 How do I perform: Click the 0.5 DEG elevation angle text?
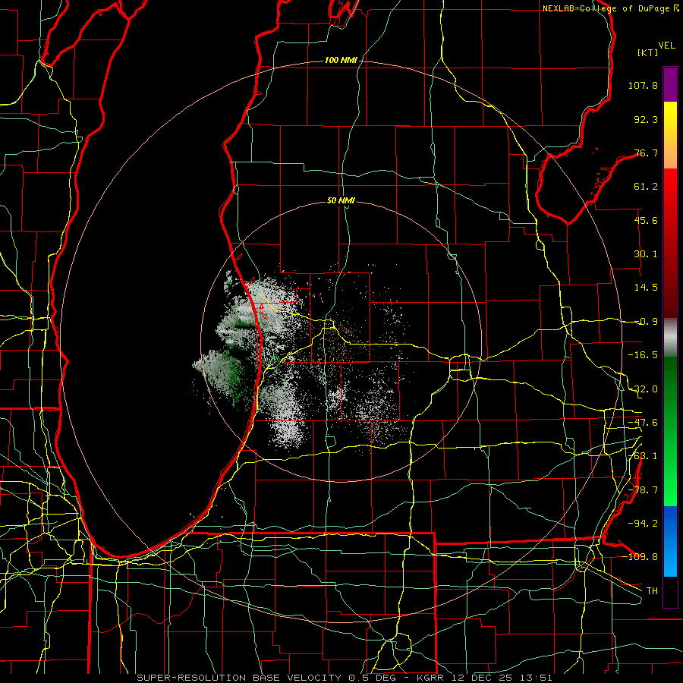point(374,678)
